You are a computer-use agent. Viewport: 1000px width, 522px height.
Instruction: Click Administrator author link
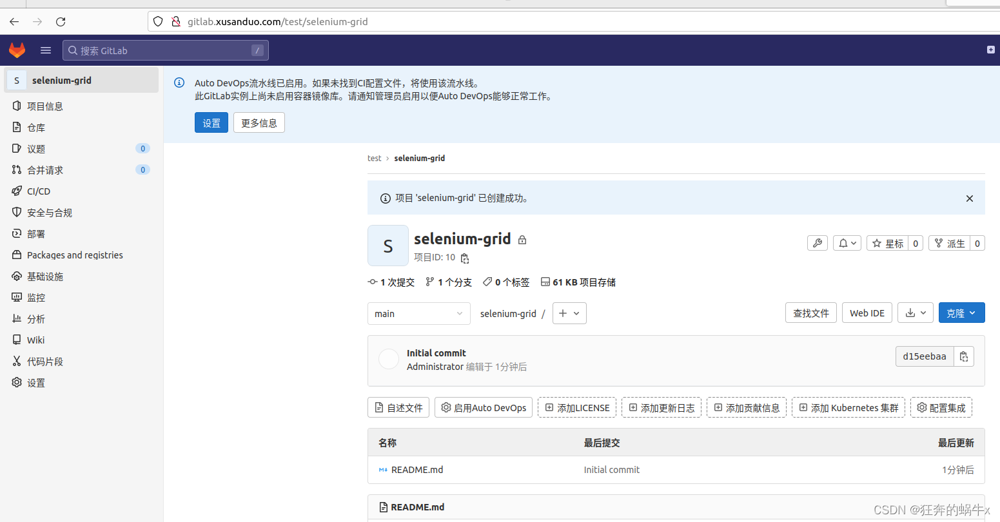[x=435, y=367]
